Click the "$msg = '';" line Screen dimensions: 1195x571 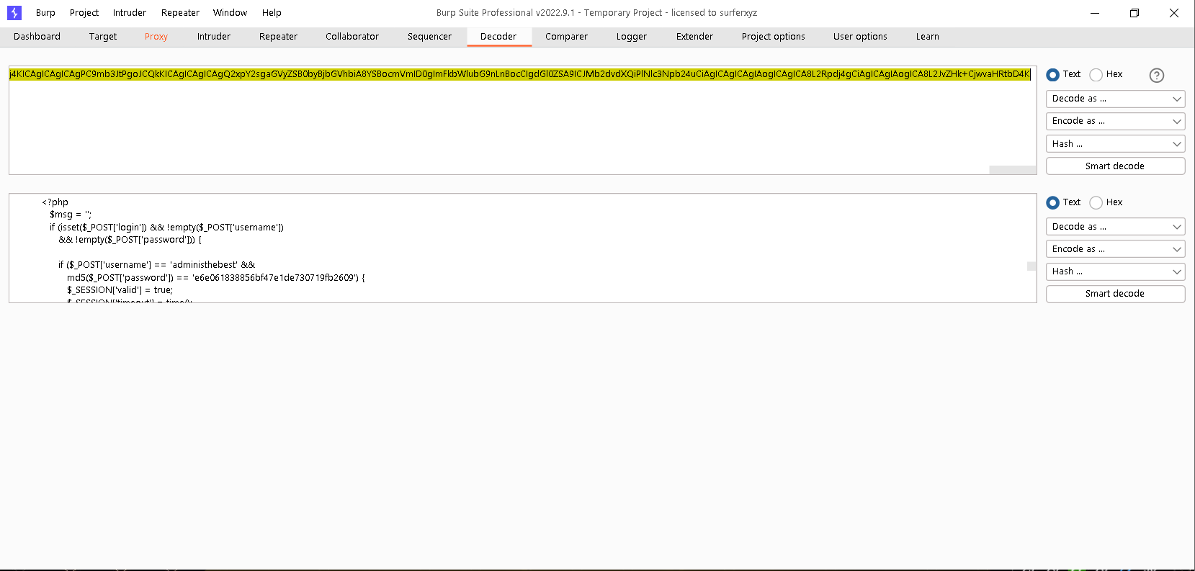(x=71, y=215)
